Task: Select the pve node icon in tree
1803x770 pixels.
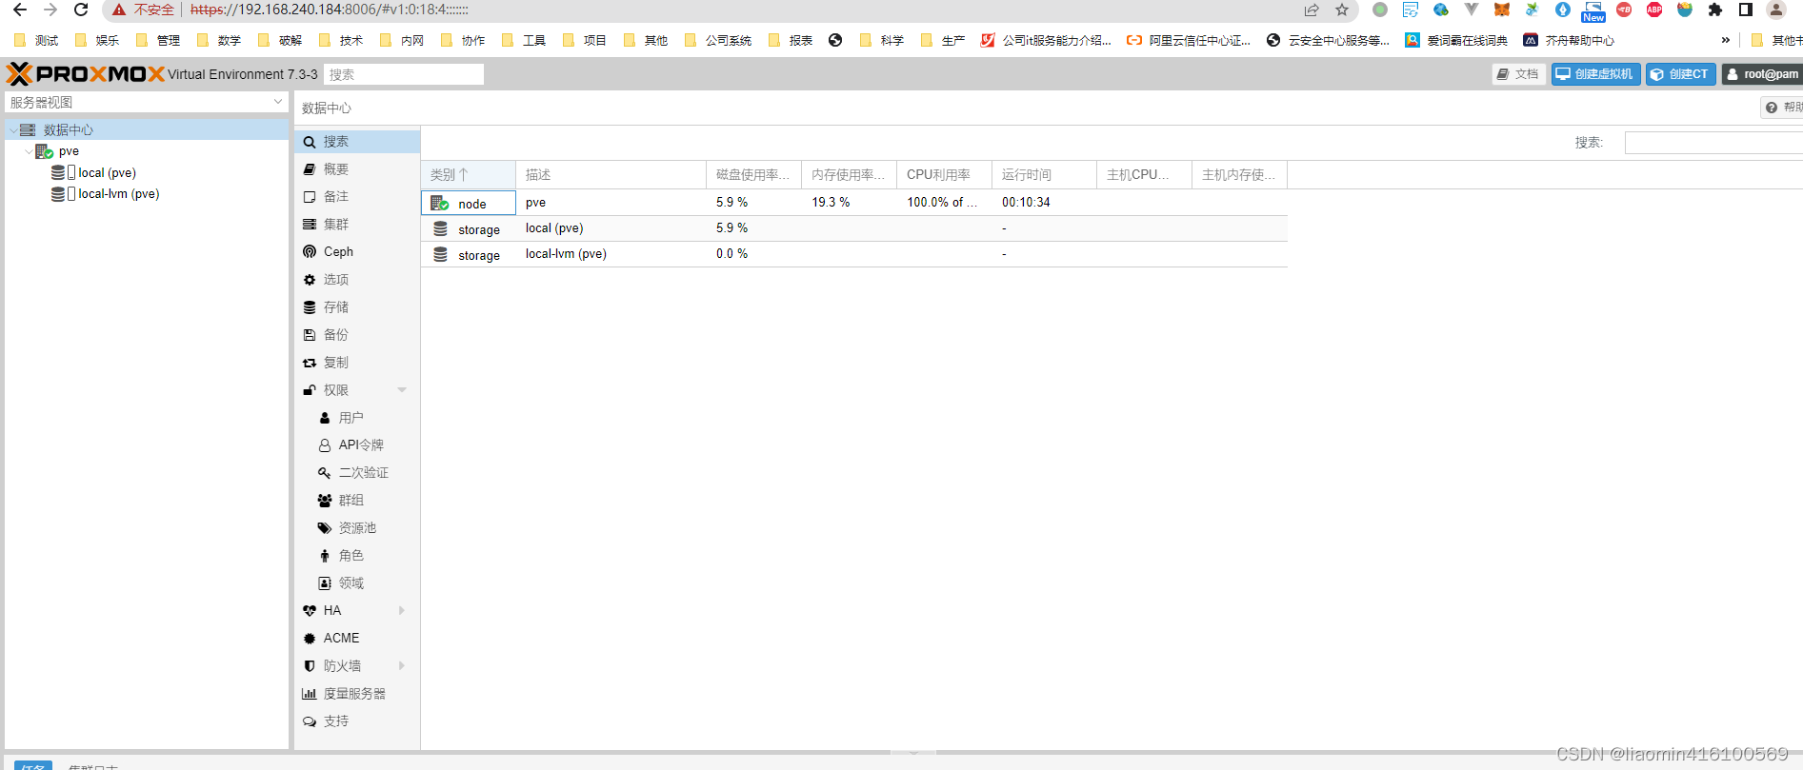Action: point(44,151)
